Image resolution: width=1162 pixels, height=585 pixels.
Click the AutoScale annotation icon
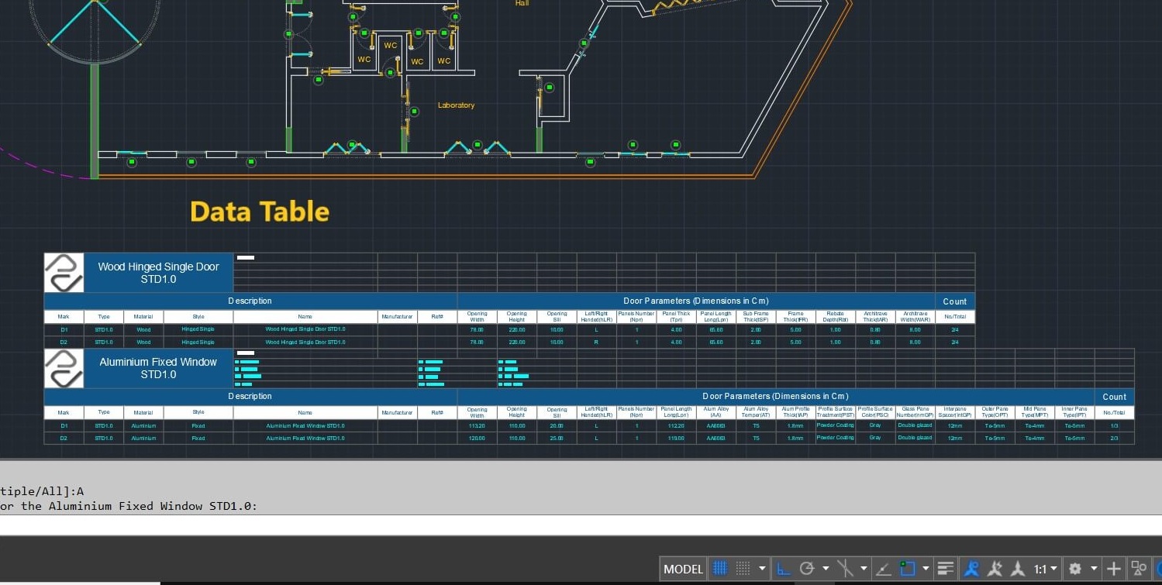(997, 568)
